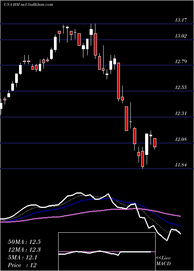The image size is (194, 271).
Task: Click the USA HM ns1.bullkhan.com title
Action: (28, 5)
